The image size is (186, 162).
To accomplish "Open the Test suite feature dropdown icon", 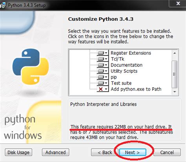I will click(x=103, y=83).
